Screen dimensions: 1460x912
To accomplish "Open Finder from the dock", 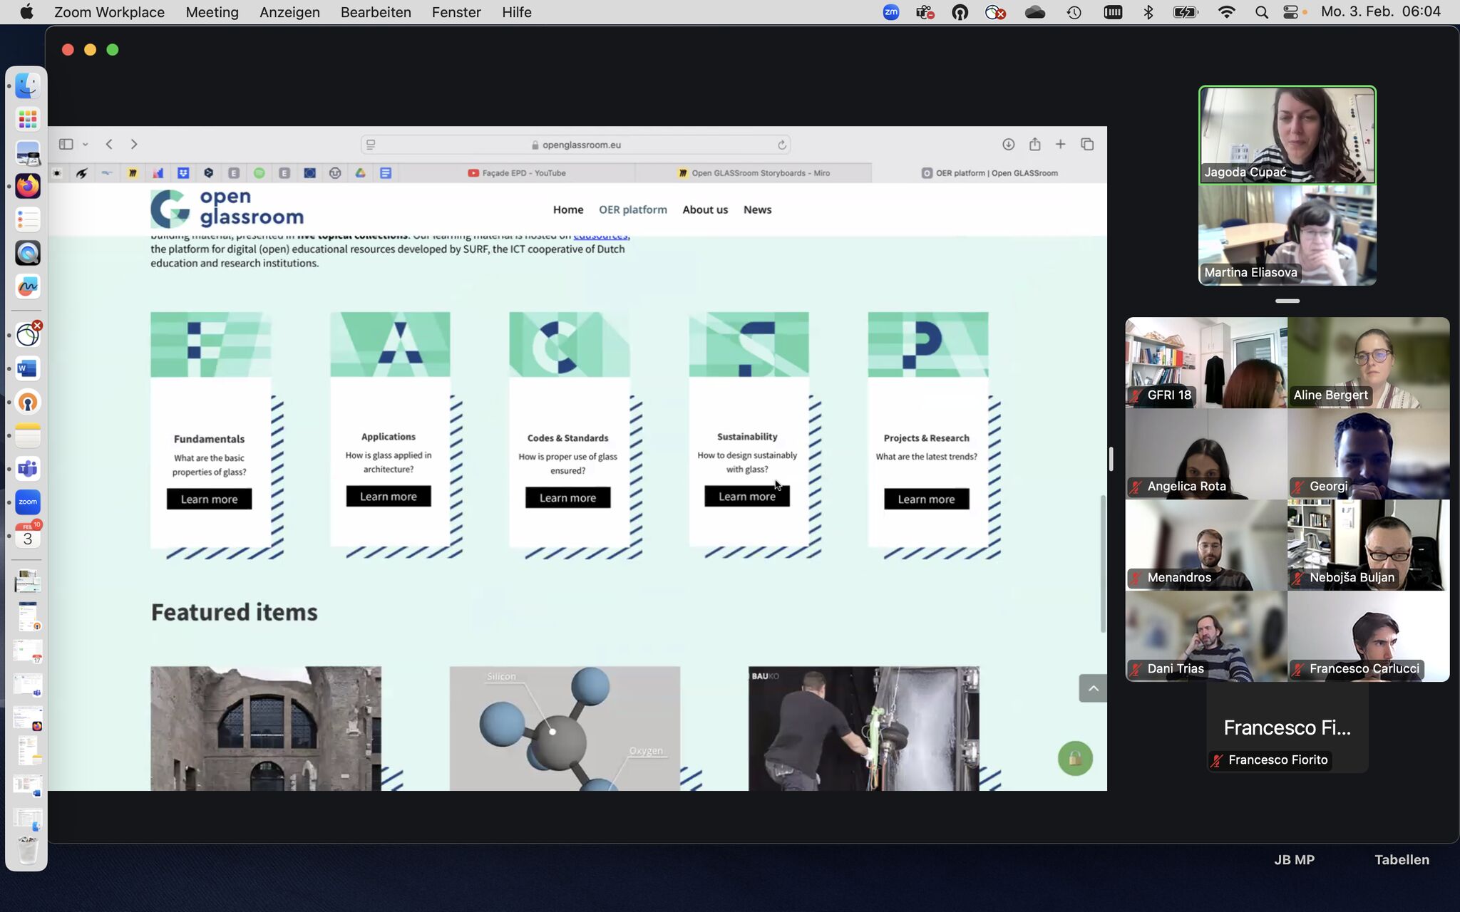I will (28, 86).
